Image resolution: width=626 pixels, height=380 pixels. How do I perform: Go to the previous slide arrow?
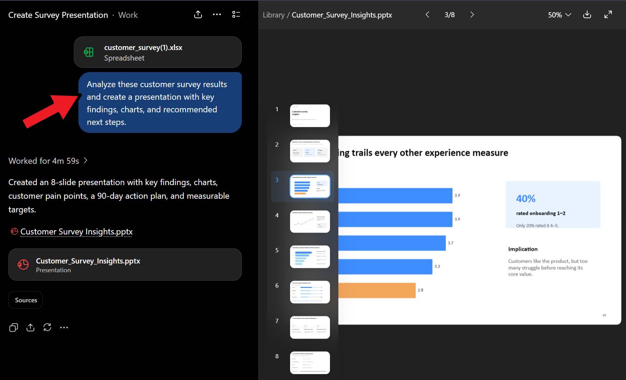427,15
